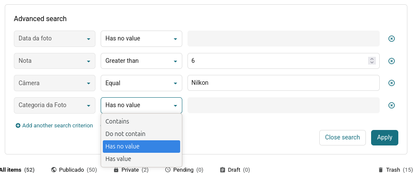
Task: Remove the Categoria da Foto criterion
Action: [x=391, y=105]
